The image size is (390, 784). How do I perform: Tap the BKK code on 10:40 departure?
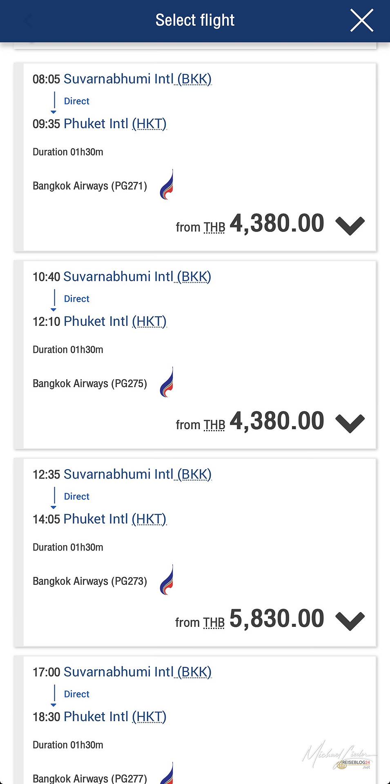click(x=194, y=276)
